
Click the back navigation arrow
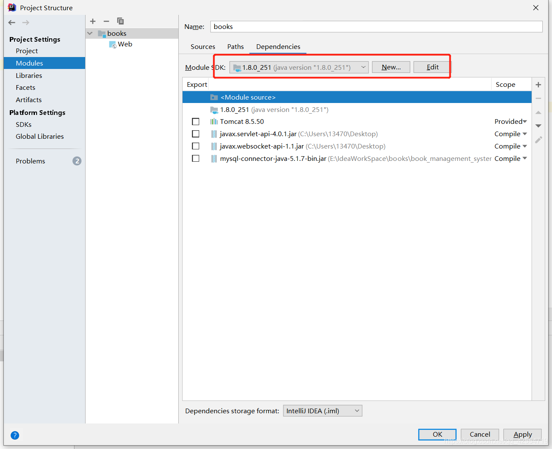(12, 23)
